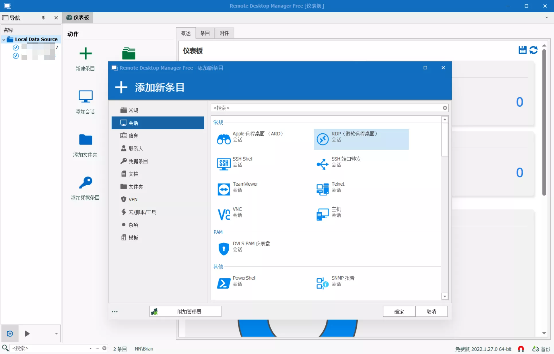Select 宏/脚本/工具 category
The width and height of the screenshot is (554, 354).
point(158,212)
